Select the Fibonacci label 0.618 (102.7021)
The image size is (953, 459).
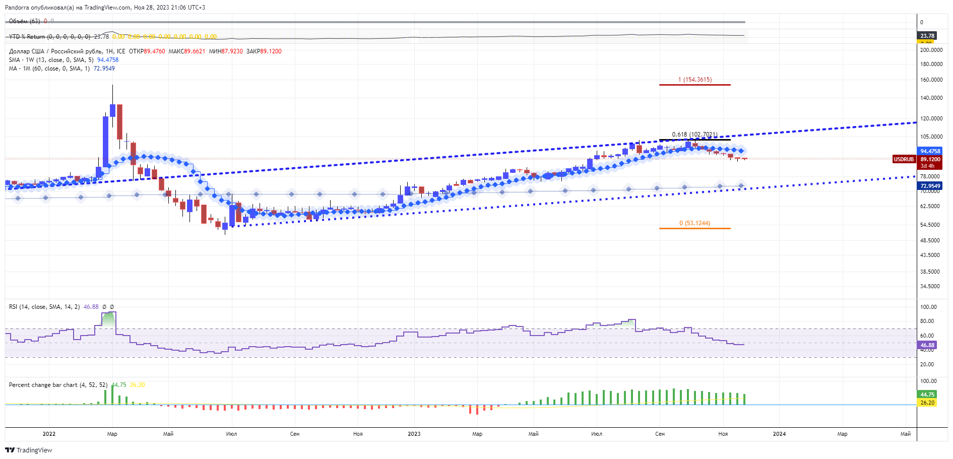694,135
